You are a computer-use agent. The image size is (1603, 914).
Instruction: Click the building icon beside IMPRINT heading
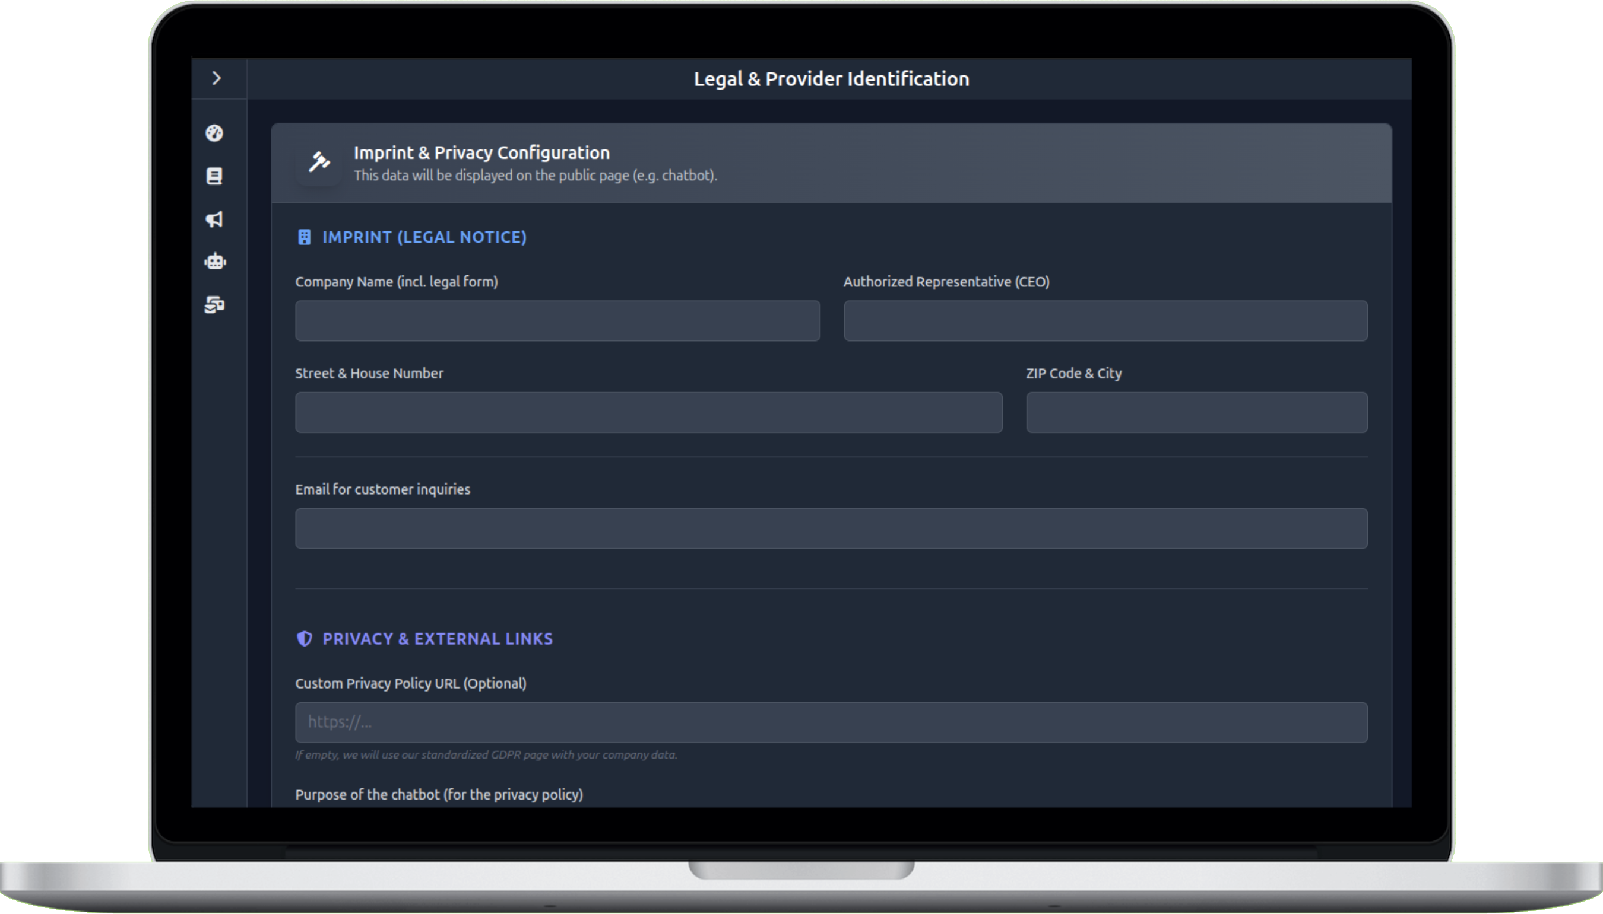305,237
